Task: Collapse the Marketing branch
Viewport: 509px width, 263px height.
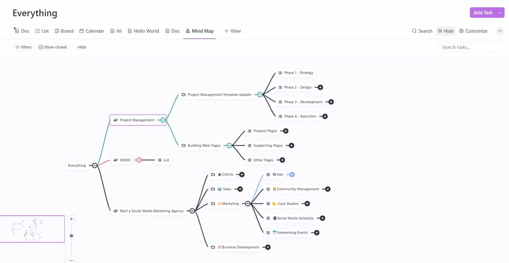Action: [248, 203]
